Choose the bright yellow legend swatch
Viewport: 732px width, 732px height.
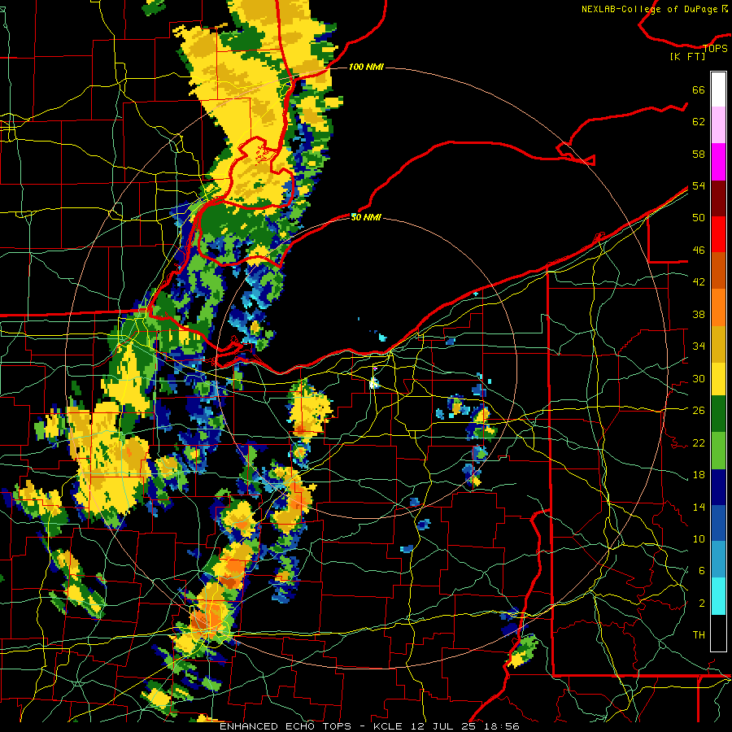(718, 378)
